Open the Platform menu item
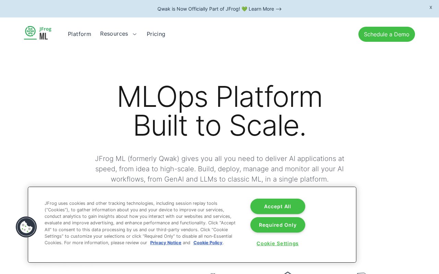This screenshot has height=274, width=439. coord(80,34)
